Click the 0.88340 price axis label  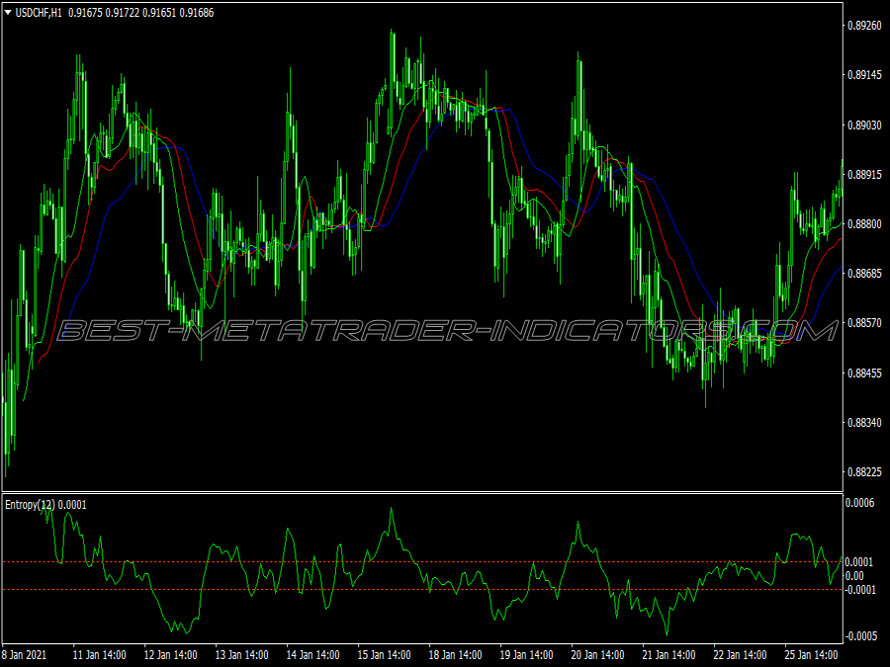[864, 423]
